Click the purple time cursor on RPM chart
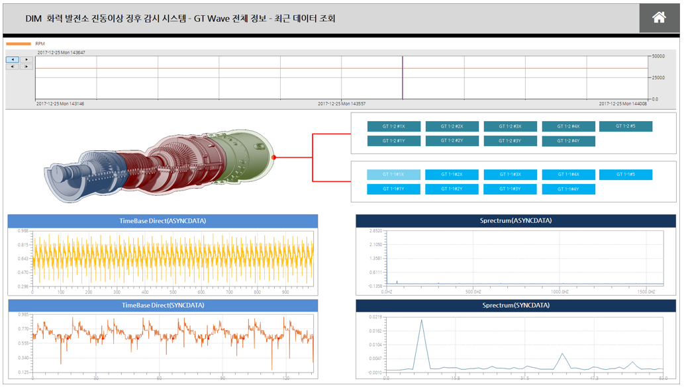 coord(402,77)
